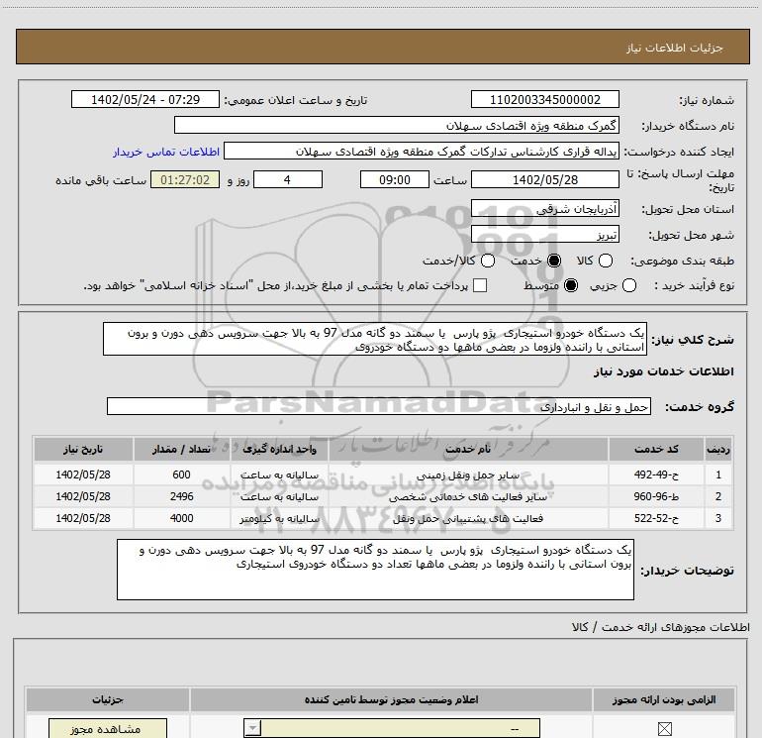Click the سالیانه به کیلومتر unit cell

point(279,519)
